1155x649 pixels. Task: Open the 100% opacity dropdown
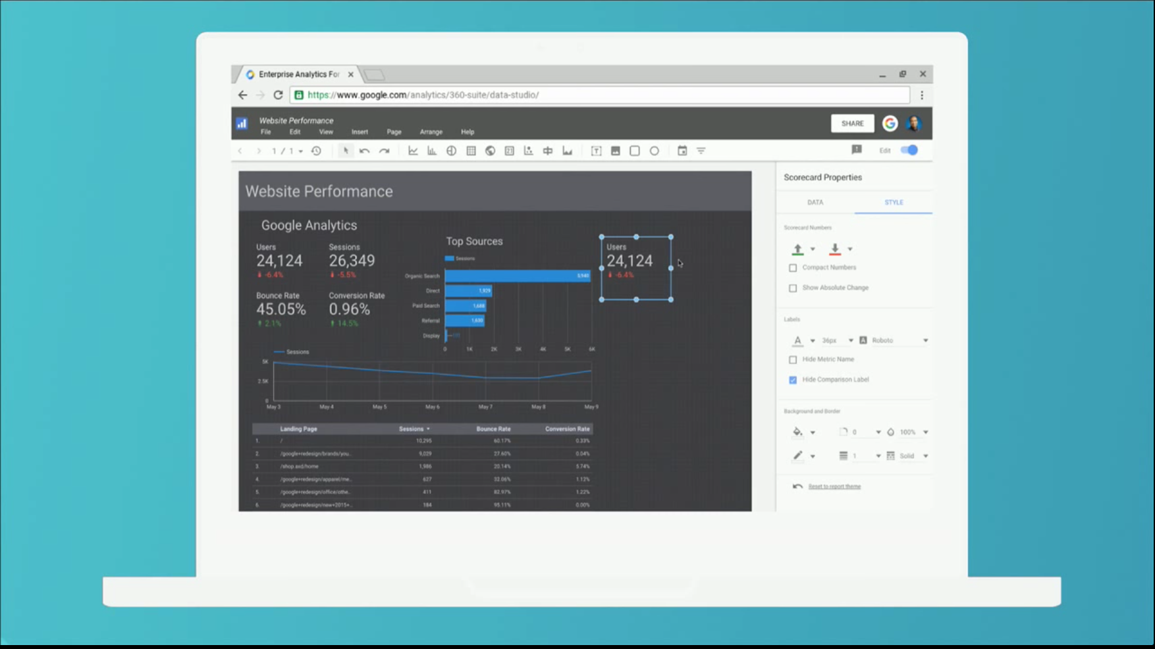coord(908,432)
